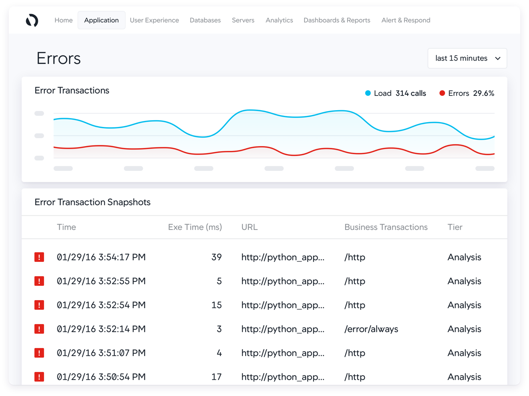
Task: Open the Analytics tab
Action: click(x=279, y=20)
